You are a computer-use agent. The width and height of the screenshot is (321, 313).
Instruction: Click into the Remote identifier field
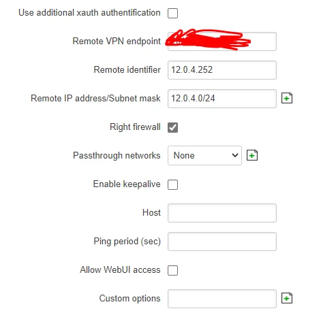(x=222, y=70)
